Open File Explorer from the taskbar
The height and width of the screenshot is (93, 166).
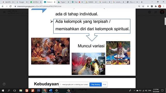click(x=21, y=90)
